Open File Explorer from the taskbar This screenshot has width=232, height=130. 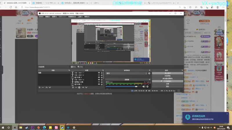tap(21, 127)
